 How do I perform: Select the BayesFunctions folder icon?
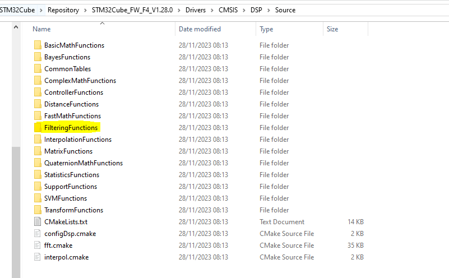tap(38, 57)
